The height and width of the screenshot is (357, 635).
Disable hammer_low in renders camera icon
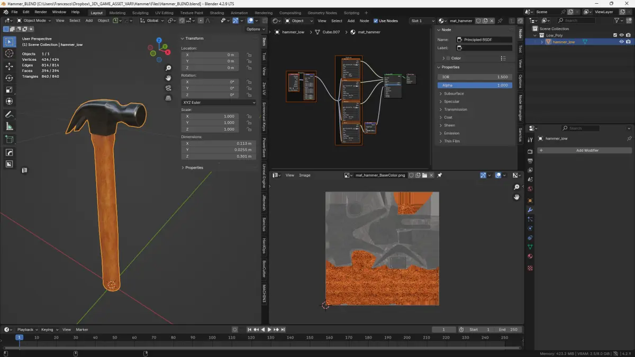click(628, 42)
